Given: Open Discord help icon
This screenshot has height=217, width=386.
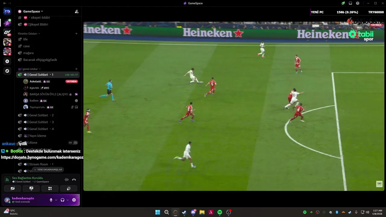Looking at the screenshot, I should 358,3.
